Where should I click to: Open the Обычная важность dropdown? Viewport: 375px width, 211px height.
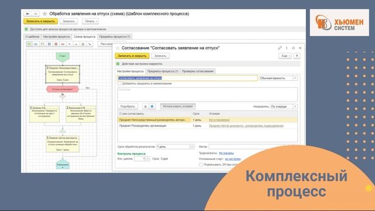click(x=295, y=78)
